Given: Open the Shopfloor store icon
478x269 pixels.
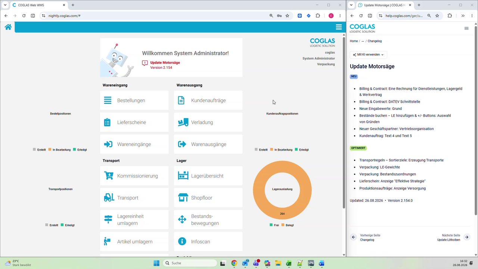Looking at the screenshot, I should [183, 198].
